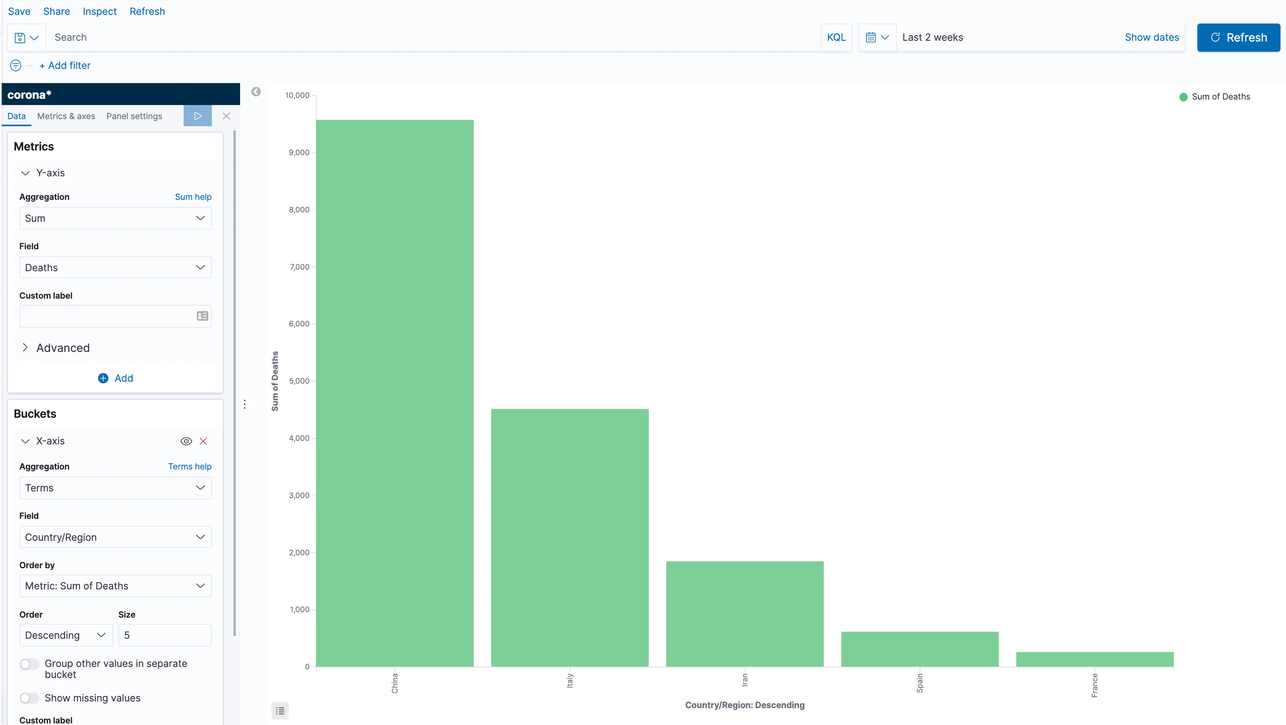Collapse the editor sidebar arrow icon

[x=256, y=92]
